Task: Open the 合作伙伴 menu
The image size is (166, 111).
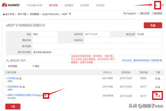Action: (85, 5)
